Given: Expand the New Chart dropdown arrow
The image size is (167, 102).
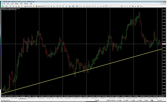Looking at the screenshot, I should tap(4, 6).
